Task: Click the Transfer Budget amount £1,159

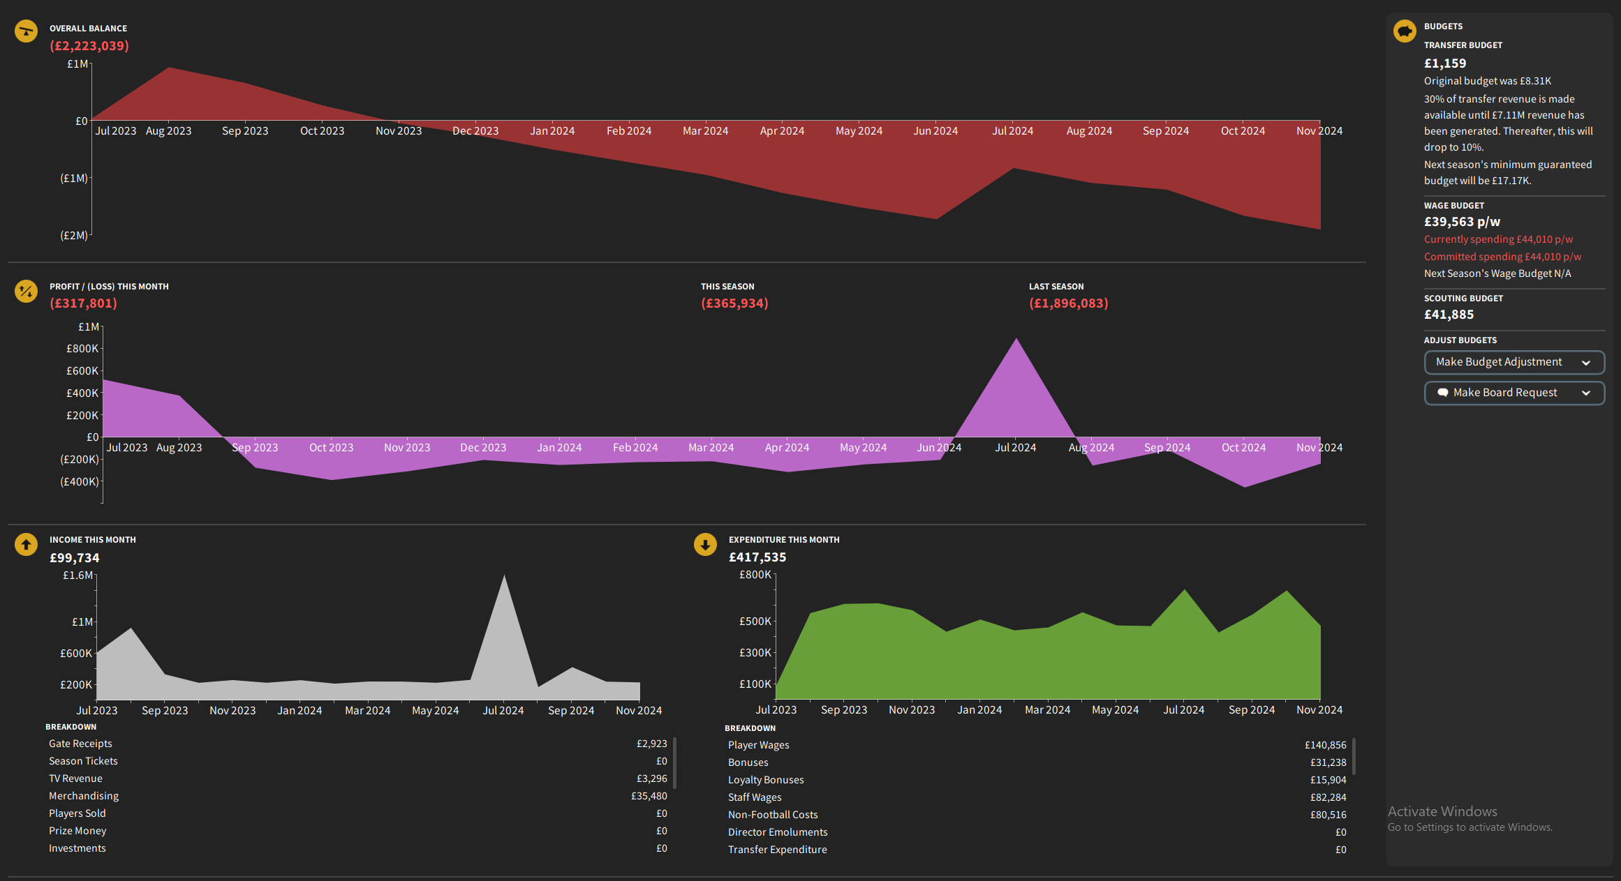Action: tap(1445, 63)
